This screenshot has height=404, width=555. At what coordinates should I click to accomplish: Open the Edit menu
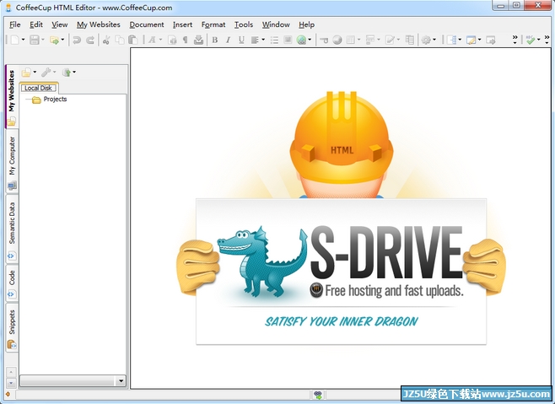(x=35, y=24)
